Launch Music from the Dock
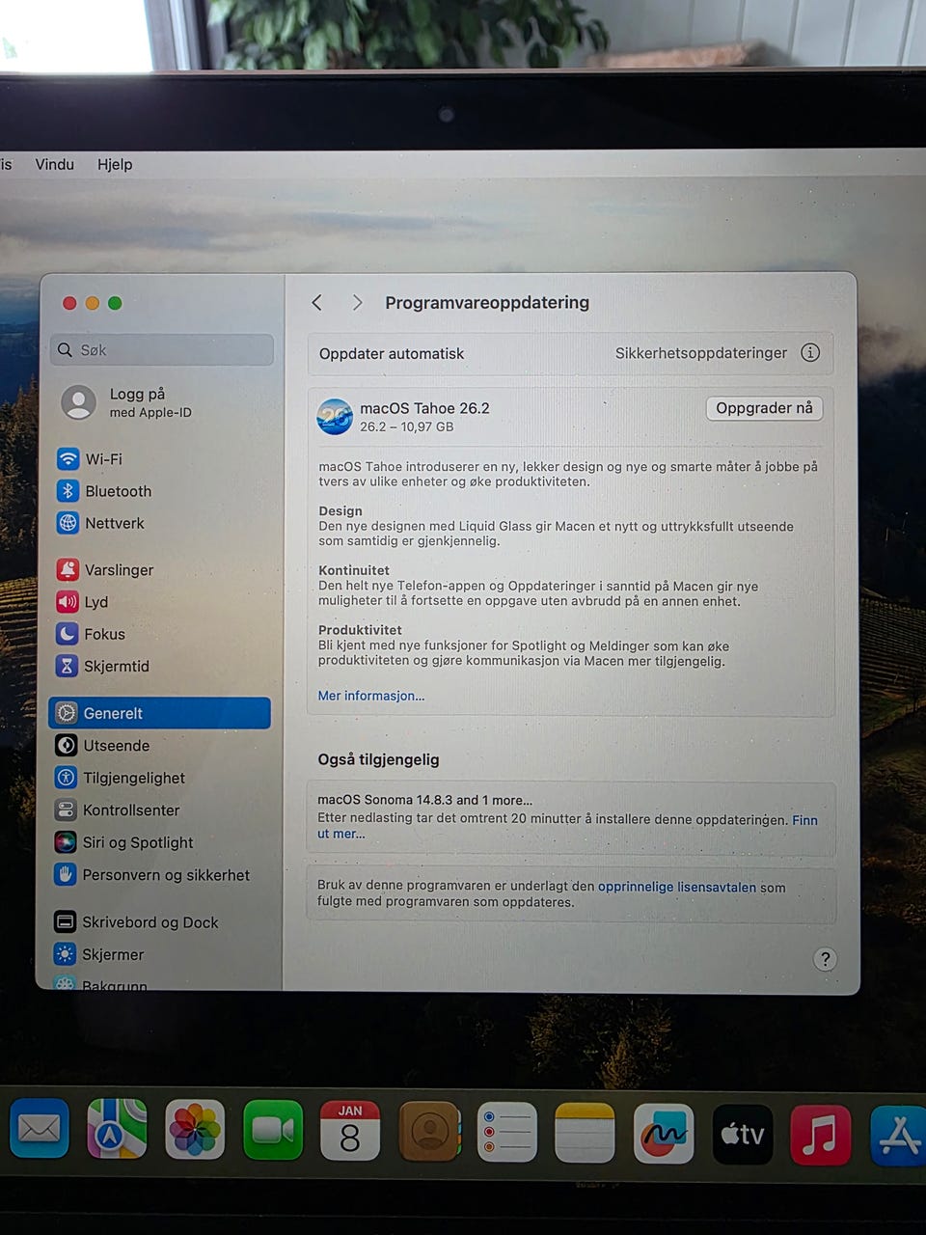The image size is (926, 1235). [x=820, y=1135]
